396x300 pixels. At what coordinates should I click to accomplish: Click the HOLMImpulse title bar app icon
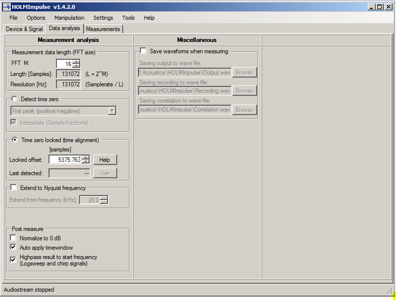tap(6, 7)
